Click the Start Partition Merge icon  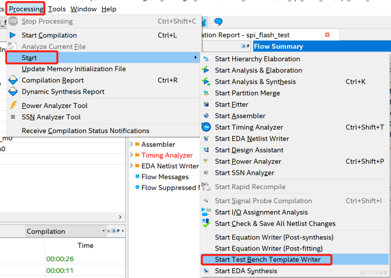206,93
